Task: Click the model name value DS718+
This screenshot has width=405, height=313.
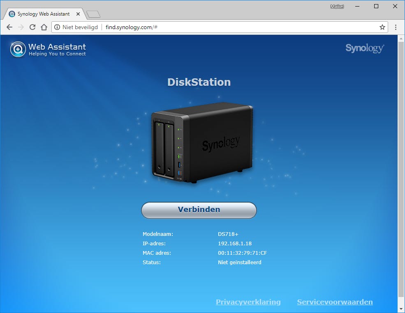Action: point(228,234)
